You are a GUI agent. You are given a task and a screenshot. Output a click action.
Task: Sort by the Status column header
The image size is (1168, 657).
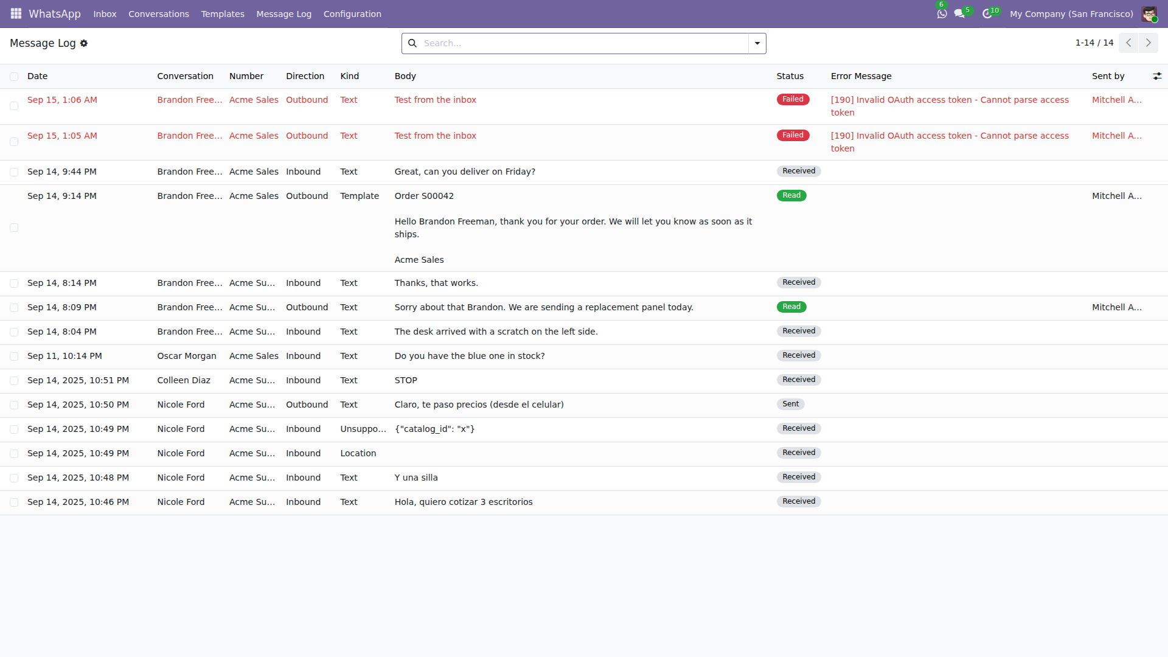click(x=790, y=76)
